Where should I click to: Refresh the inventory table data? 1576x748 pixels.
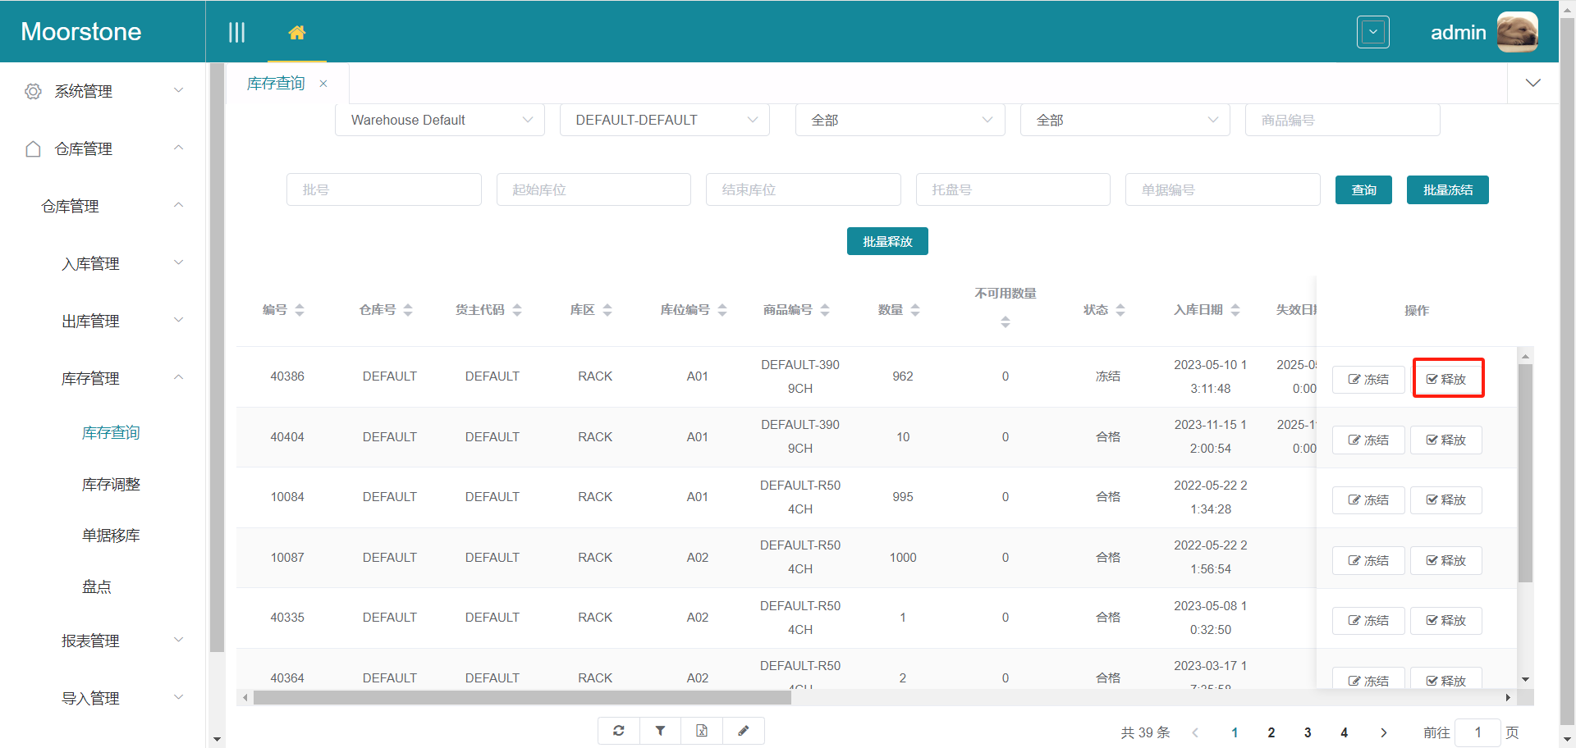pyautogui.click(x=619, y=730)
